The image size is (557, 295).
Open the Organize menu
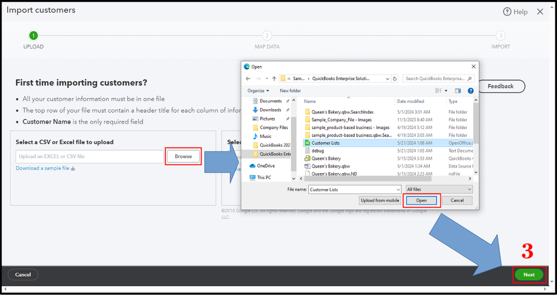258,91
